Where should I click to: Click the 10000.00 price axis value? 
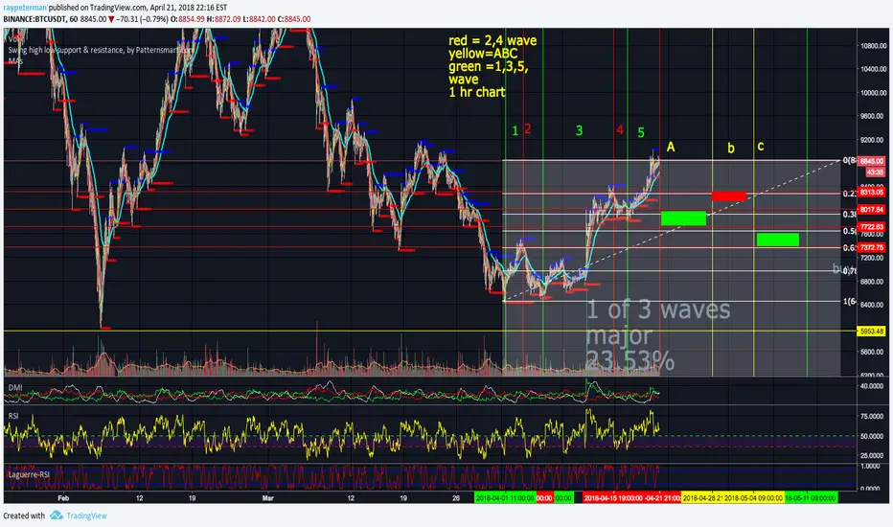tap(873, 93)
